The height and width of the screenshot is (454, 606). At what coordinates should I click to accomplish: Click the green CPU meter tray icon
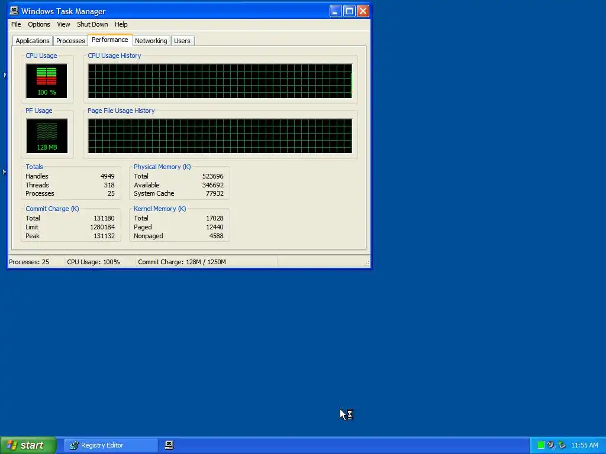[x=541, y=445]
